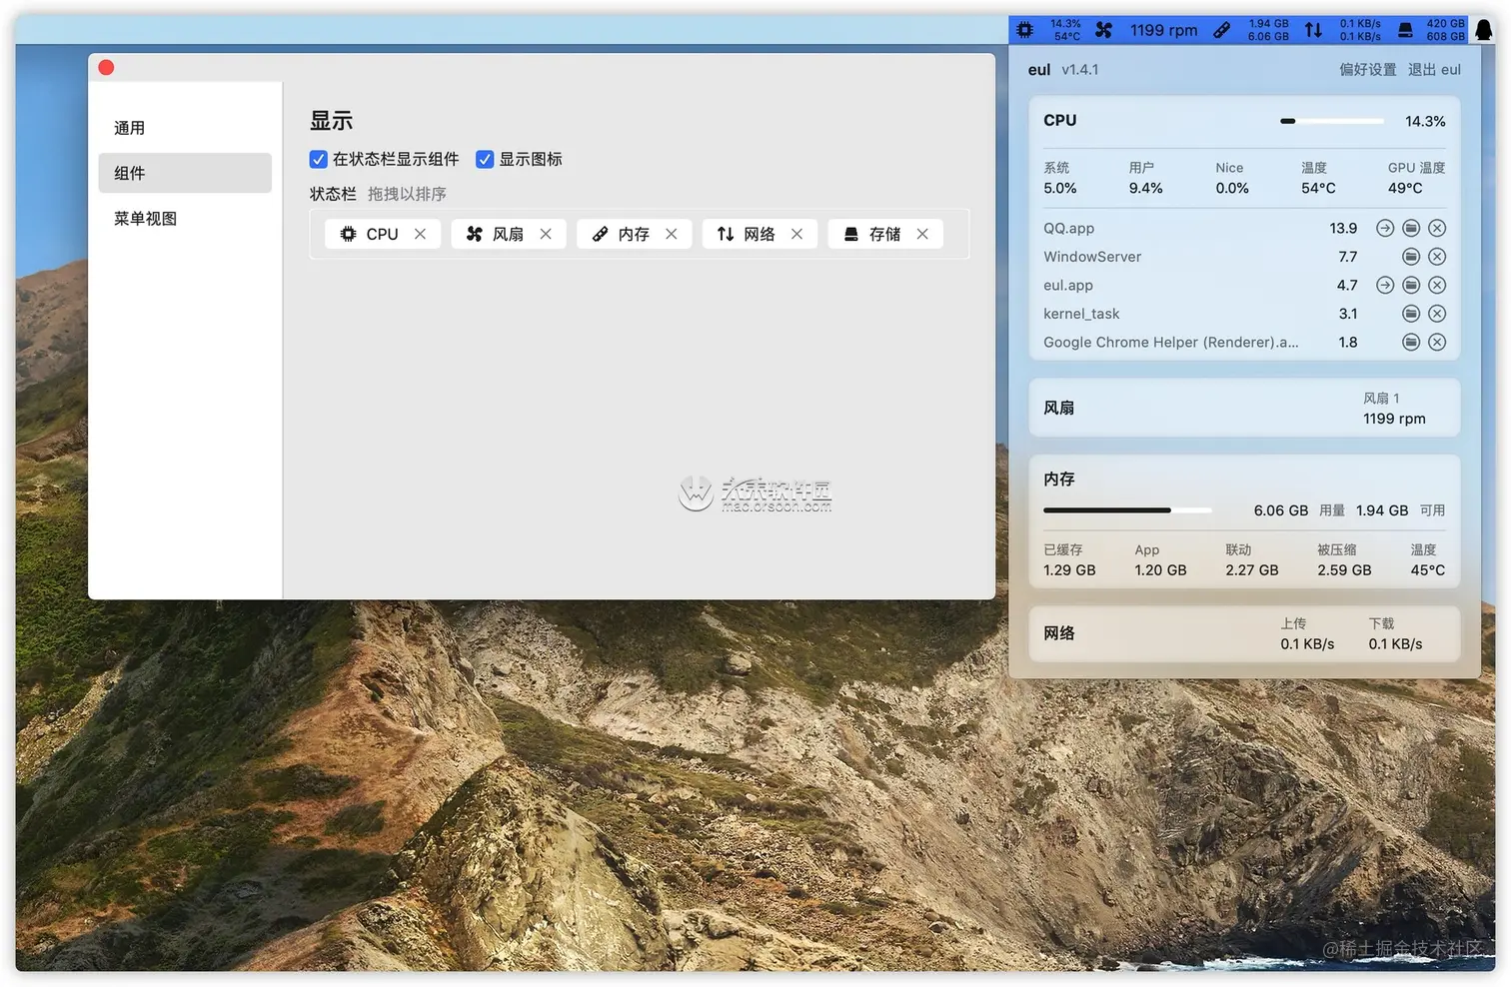Screen dimensions: 1511x987
Task: Remove the 风扇 component from status bar
Action: tap(546, 234)
